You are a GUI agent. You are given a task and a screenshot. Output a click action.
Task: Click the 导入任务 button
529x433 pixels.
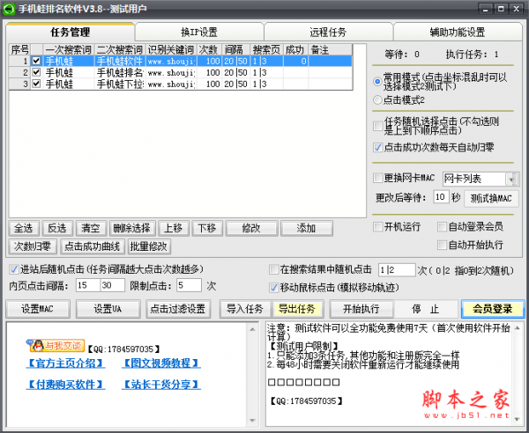tap(244, 309)
